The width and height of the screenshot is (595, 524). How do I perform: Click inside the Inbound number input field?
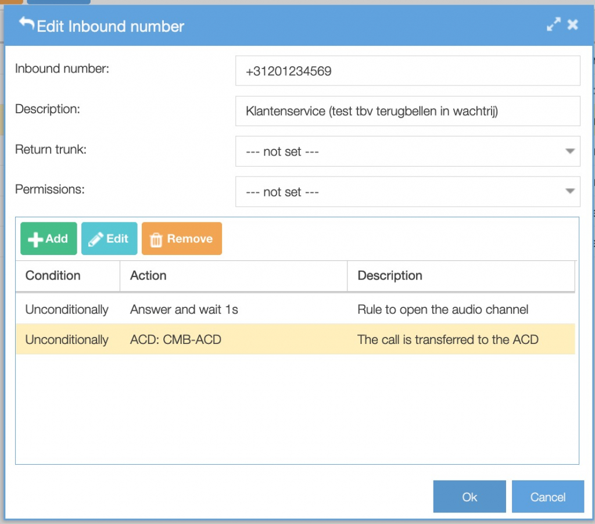coord(407,70)
